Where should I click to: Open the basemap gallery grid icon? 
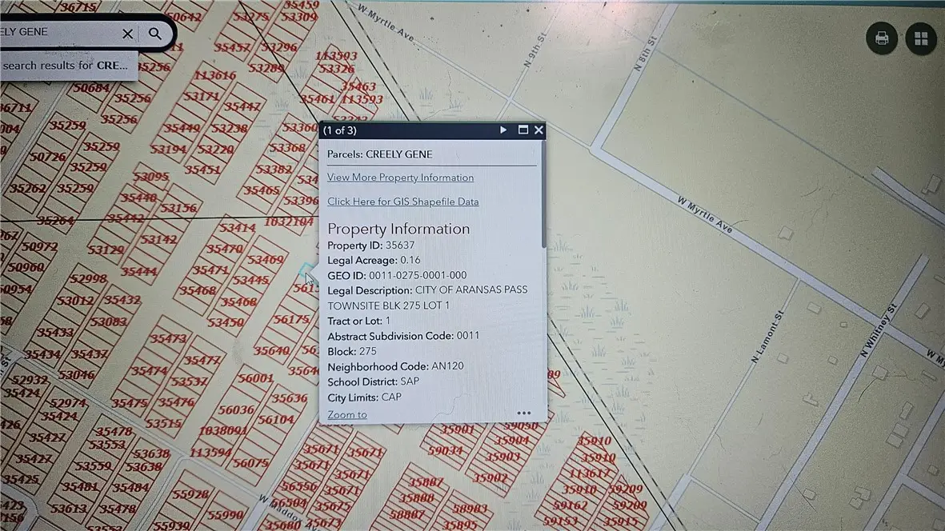[x=921, y=38]
